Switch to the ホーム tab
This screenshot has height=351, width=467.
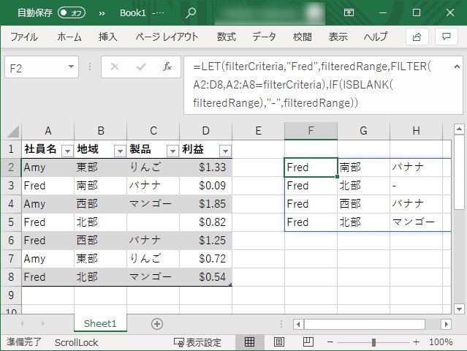(x=69, y=37)
